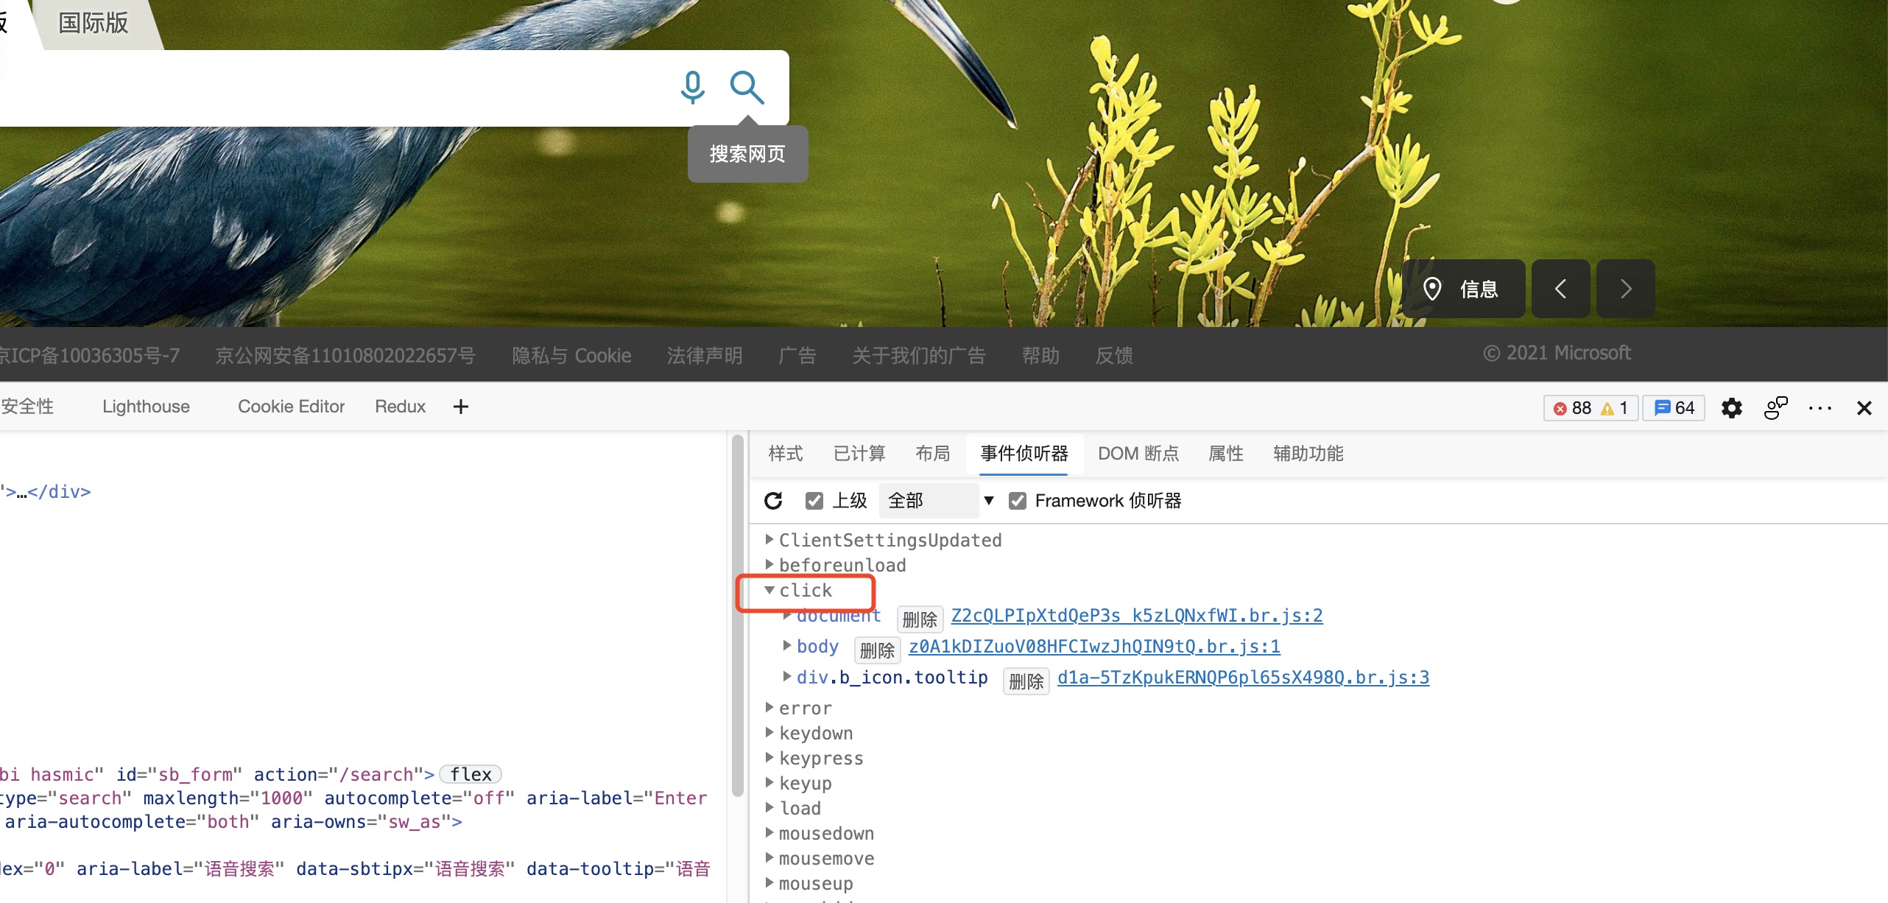Click the 88 errors counter badge
The width and height of the screenshot is (1888, 903).
pos(1573,407)
